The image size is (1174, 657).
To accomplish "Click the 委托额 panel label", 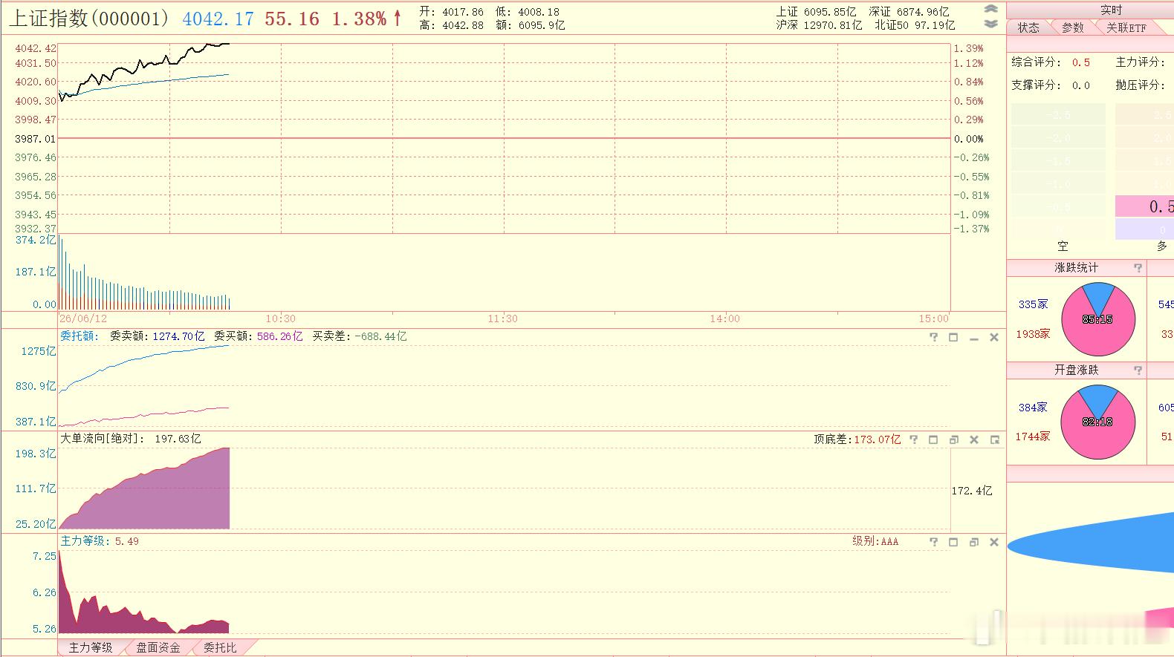I will 79,336.
